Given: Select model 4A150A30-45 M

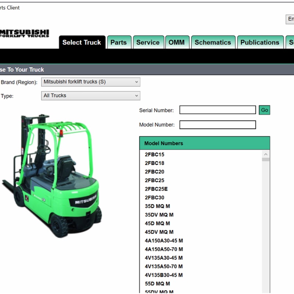Looking at the screenshot, I should coord(164,241).
